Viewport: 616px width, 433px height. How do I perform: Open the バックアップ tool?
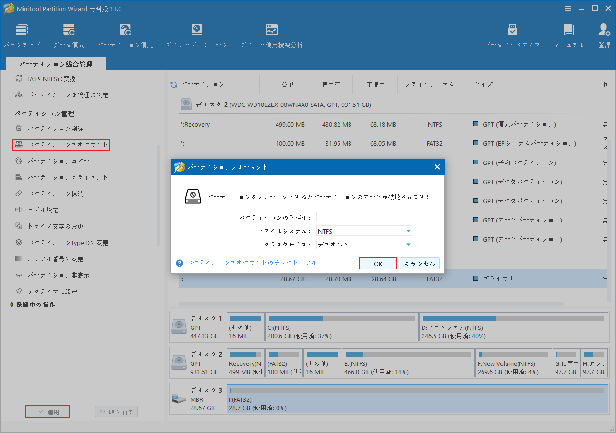(22, 35)
